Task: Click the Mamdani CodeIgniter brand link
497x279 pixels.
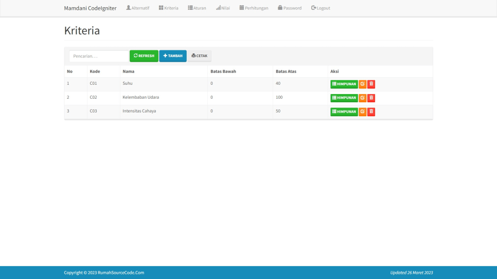Action: coord(90,8)
